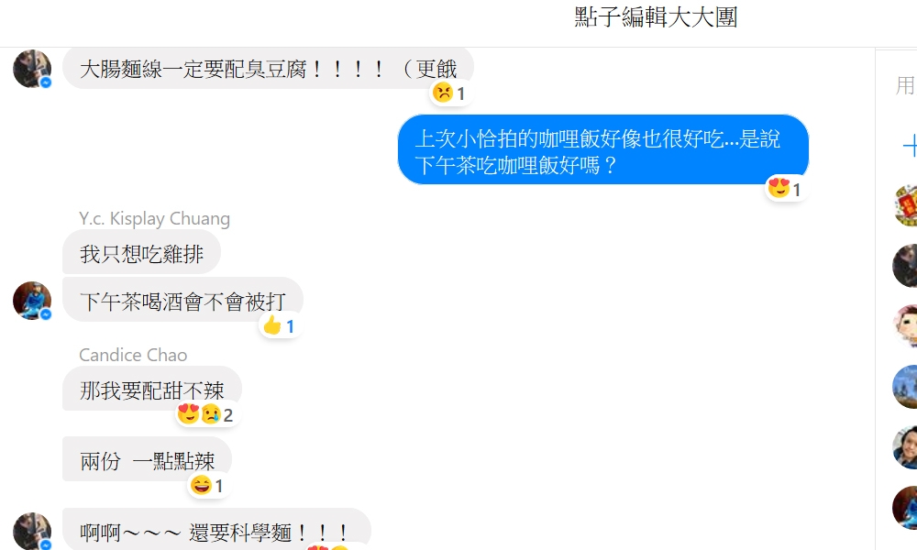Click the group title 點子編輯大大團
This screenshot has width=917, height=550.
point(656,16)
